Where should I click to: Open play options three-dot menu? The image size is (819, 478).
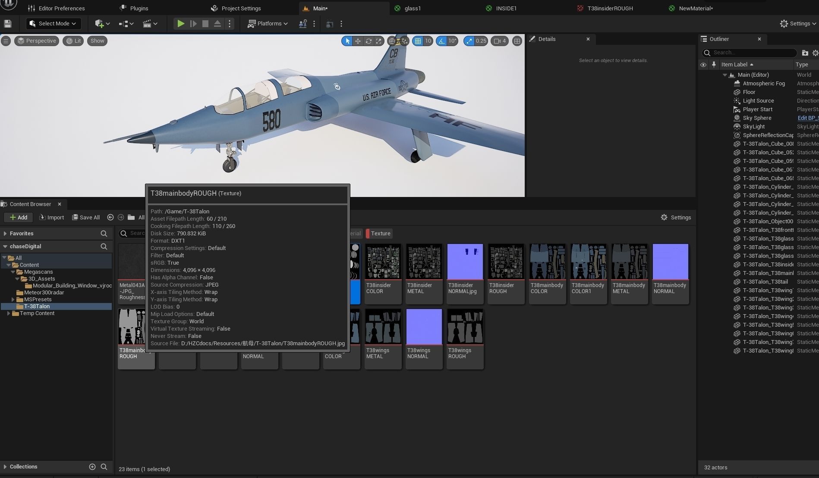pyautogui.click(x=230, y=24)
